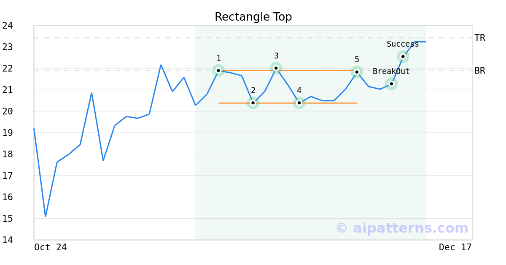Click the "Rectangle Top" chart title

pos(253,17)
